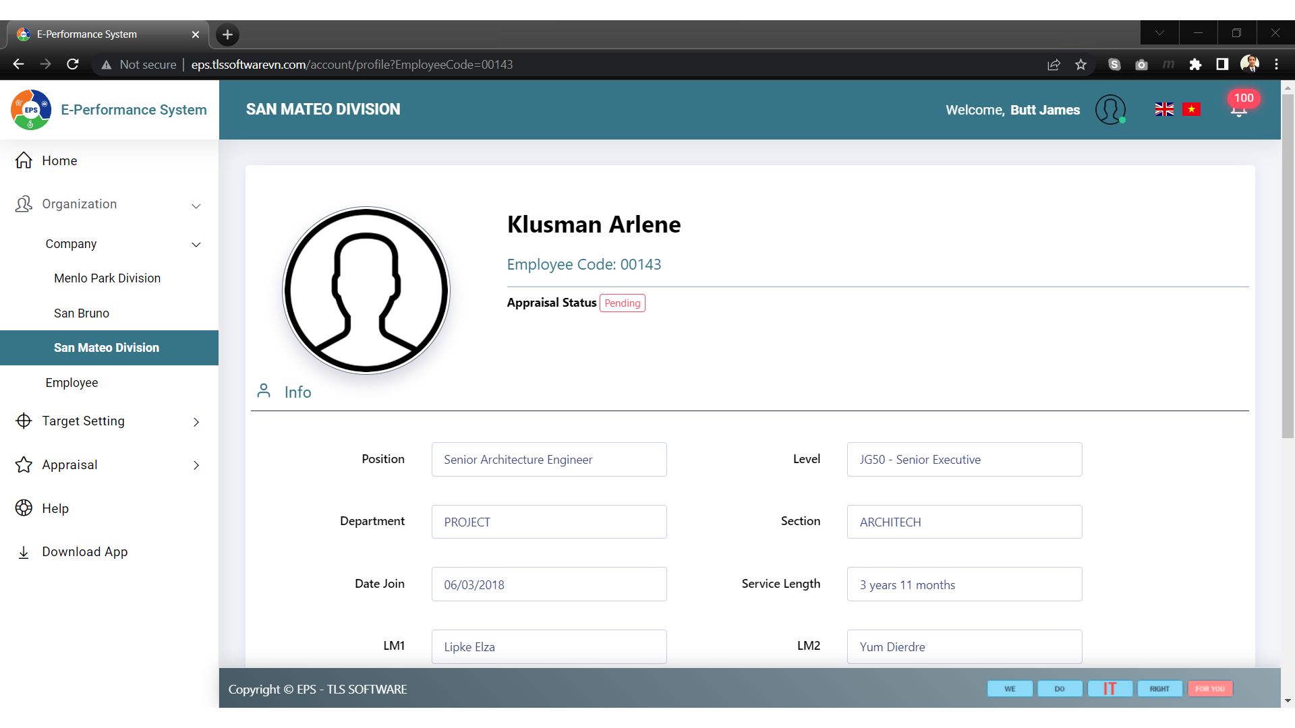Select San Bruno in sidebar
This screenshot has height=728, width=1295.
click(x=82, y=313)
